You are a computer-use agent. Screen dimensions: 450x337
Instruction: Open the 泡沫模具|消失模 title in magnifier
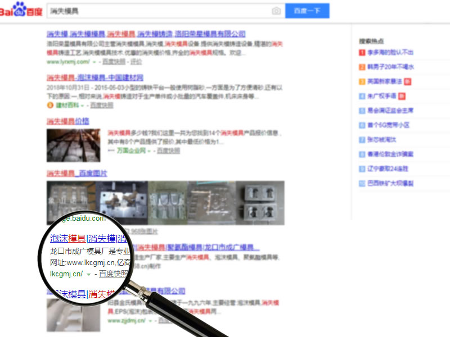tap(88, 238)
